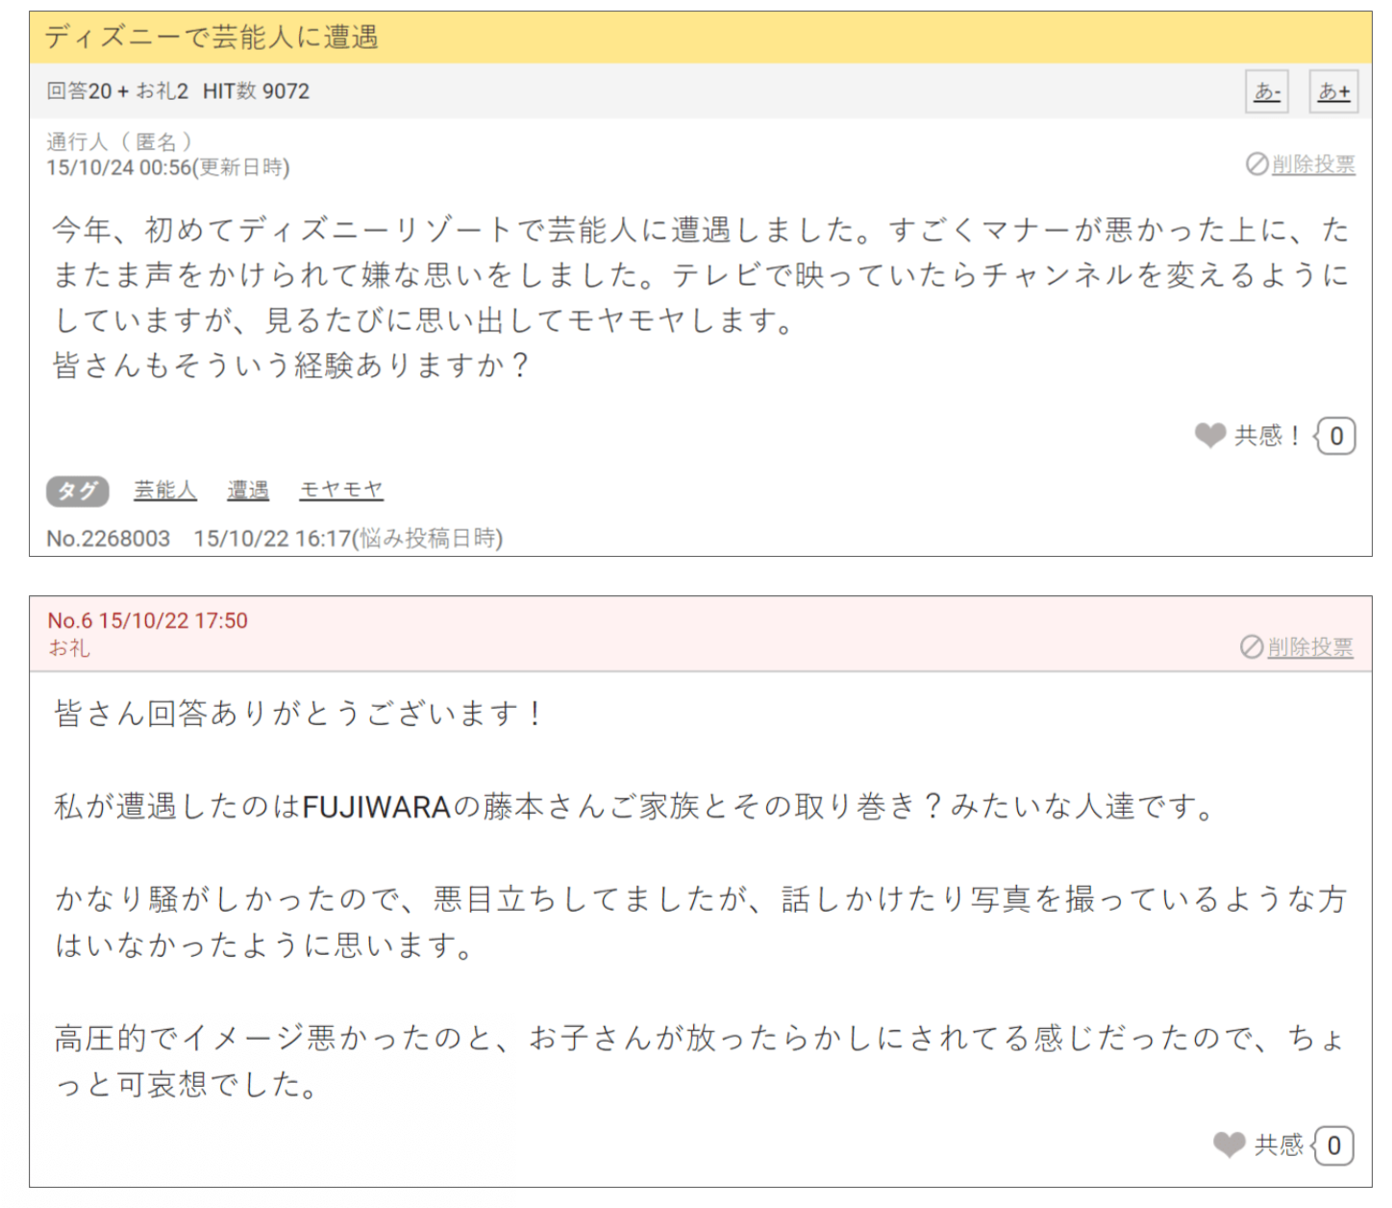Increase font size with あ+ button

(x=1333, y=91)
